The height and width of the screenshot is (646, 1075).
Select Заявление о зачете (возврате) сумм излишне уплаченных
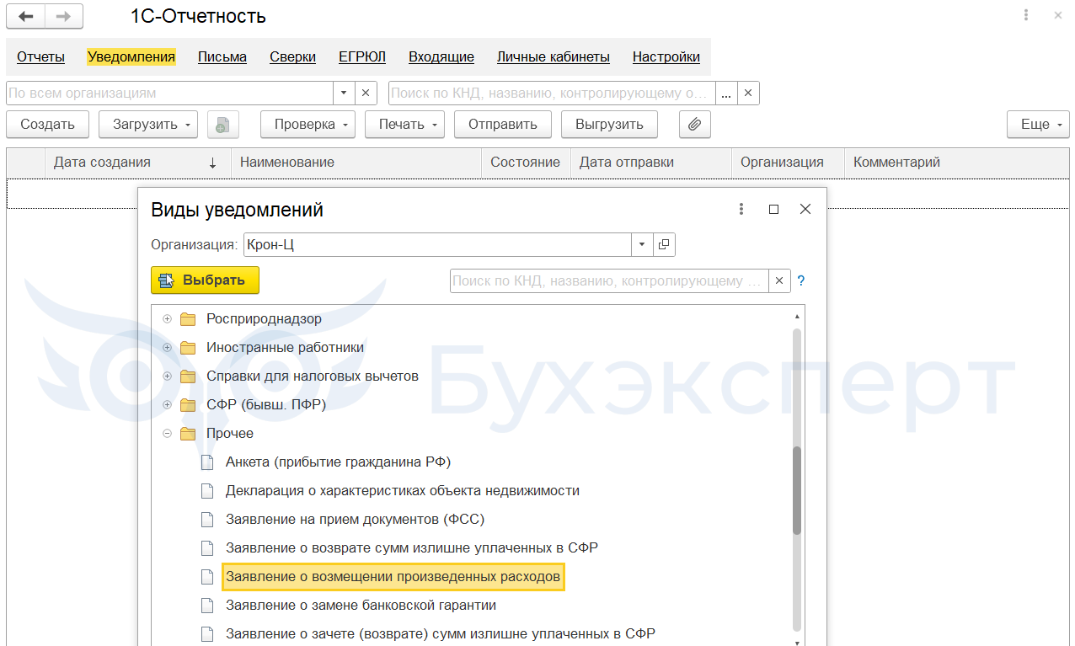click(x=441, y=634)
